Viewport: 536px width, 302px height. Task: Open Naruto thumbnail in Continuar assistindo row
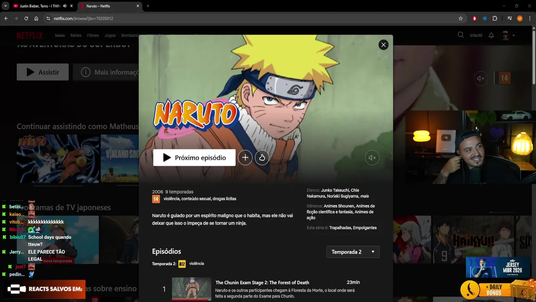point(58,159)
